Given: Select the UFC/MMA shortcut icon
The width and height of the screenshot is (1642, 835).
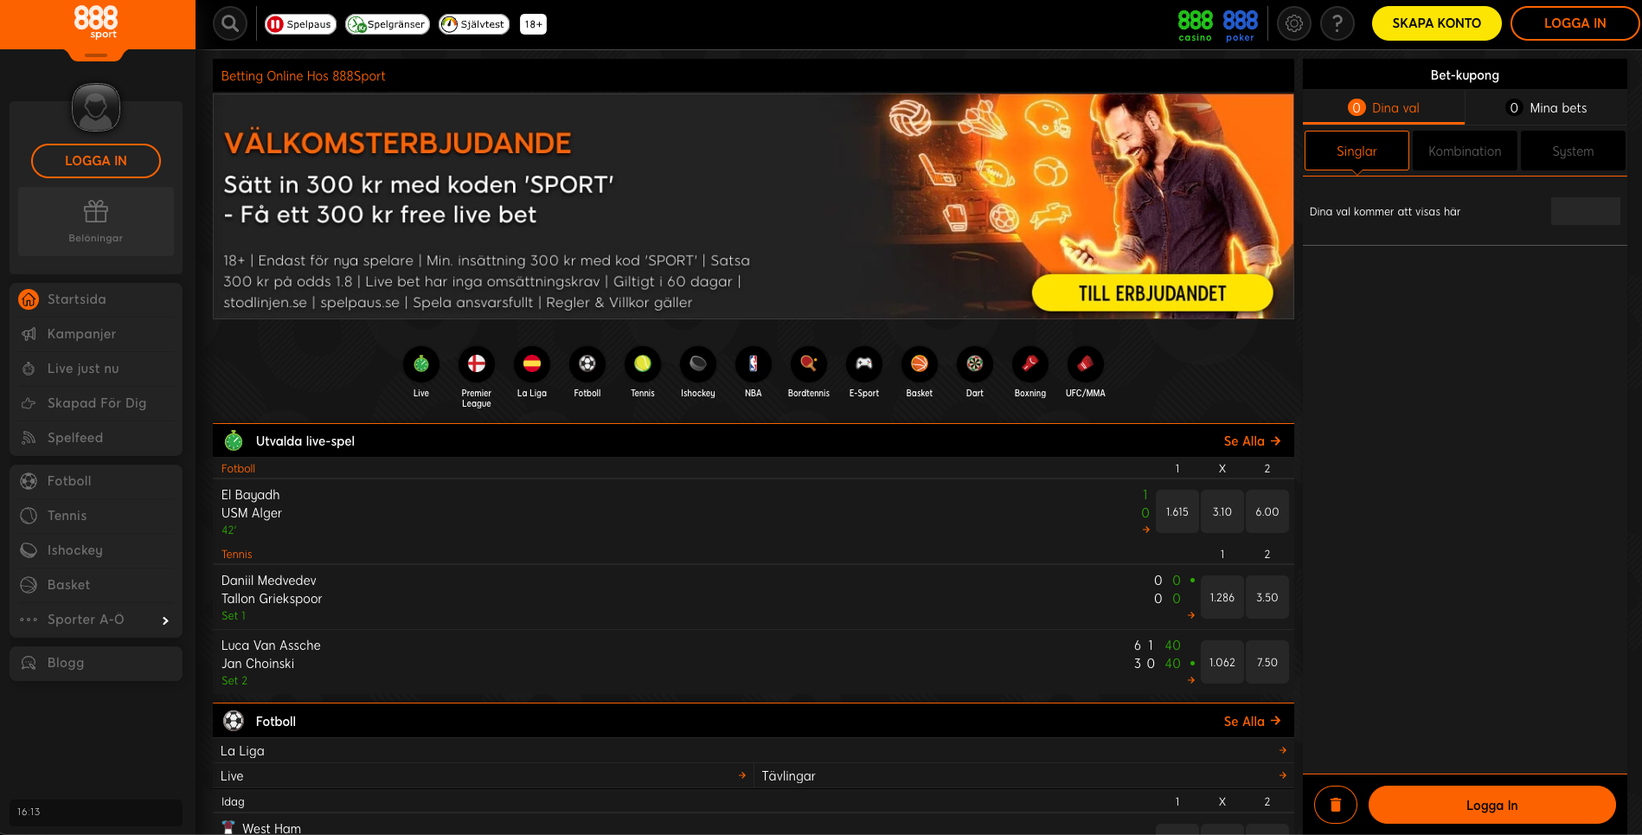Looking at the screenshot, I should coord(1086,364).
